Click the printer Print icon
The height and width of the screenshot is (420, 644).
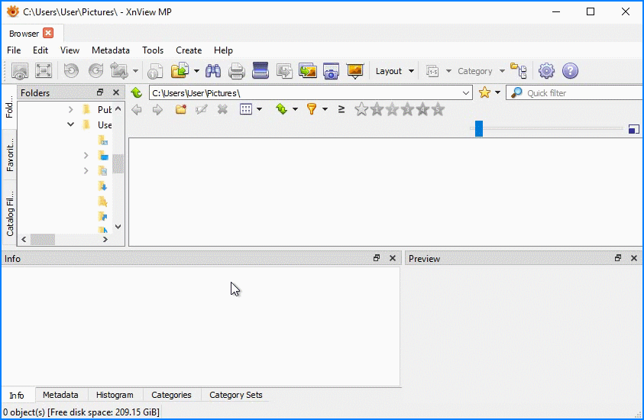click(237, 71)
